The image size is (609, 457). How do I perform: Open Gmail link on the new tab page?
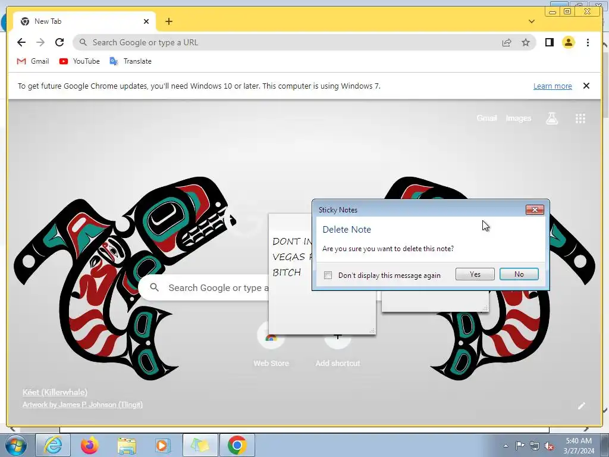pyautogui.click(x=486, y=118)
